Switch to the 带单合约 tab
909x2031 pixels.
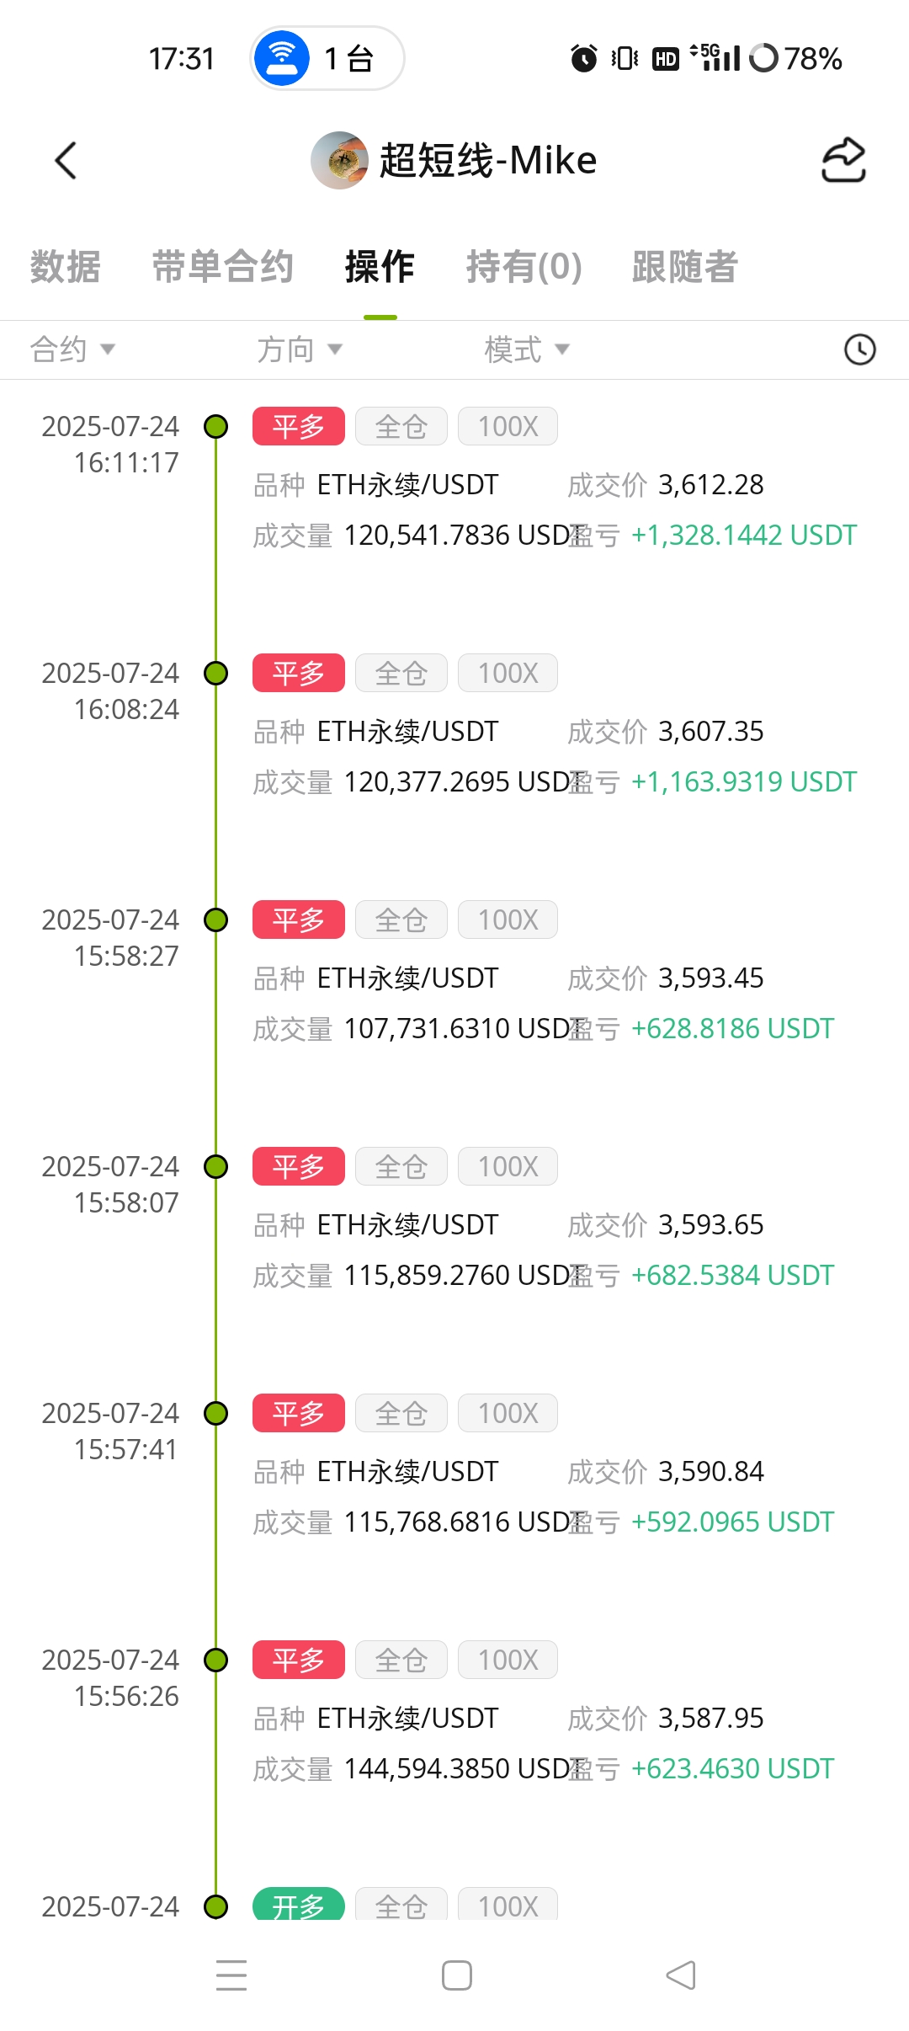coord(223,267)
